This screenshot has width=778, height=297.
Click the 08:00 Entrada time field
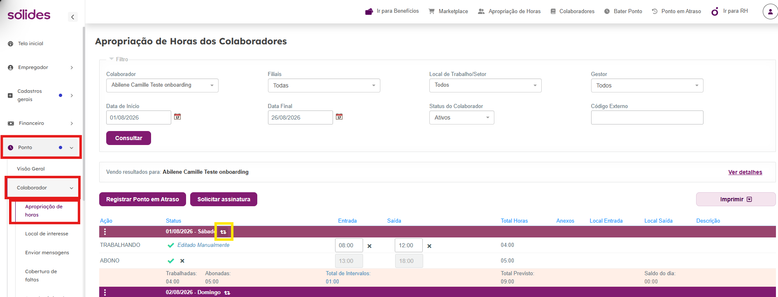click(349, 245)
